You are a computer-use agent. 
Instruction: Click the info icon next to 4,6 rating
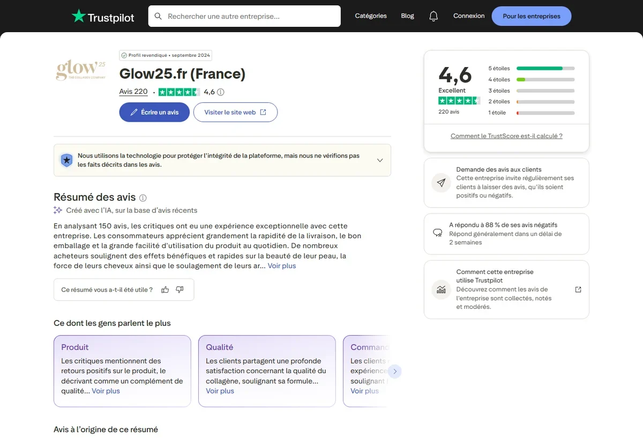pos(220,92)
